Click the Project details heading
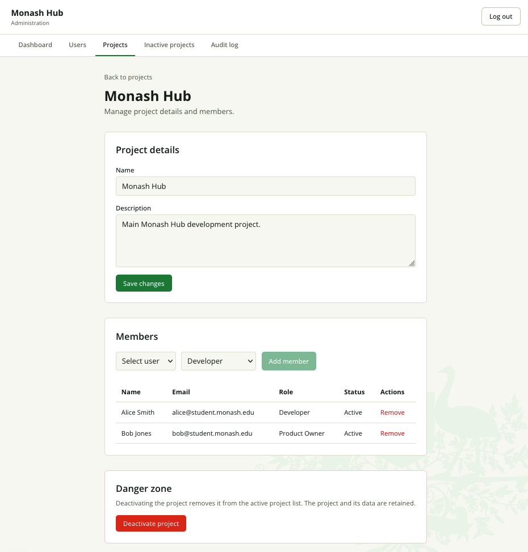The width and height of the screenshot is (528, 552). pyautogui.click(x=148, y=150)
